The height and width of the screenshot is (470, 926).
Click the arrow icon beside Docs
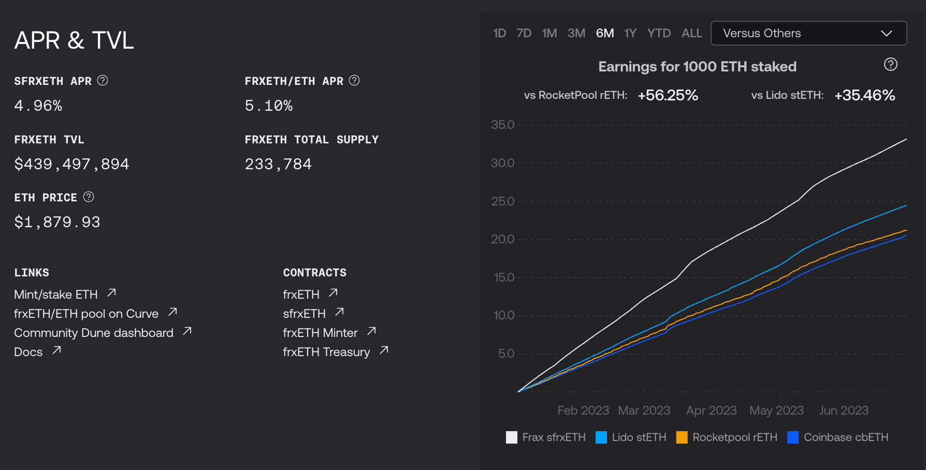coord(57,350)
